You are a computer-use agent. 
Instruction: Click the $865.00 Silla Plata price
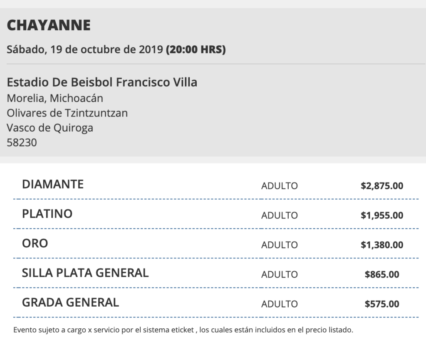[381, 274]
